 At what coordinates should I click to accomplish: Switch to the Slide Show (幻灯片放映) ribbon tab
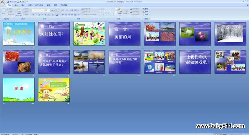pos(39,5)
